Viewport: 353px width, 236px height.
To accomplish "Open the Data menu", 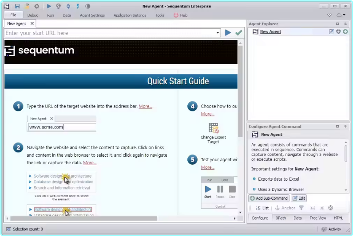I will tap(67, 15).
